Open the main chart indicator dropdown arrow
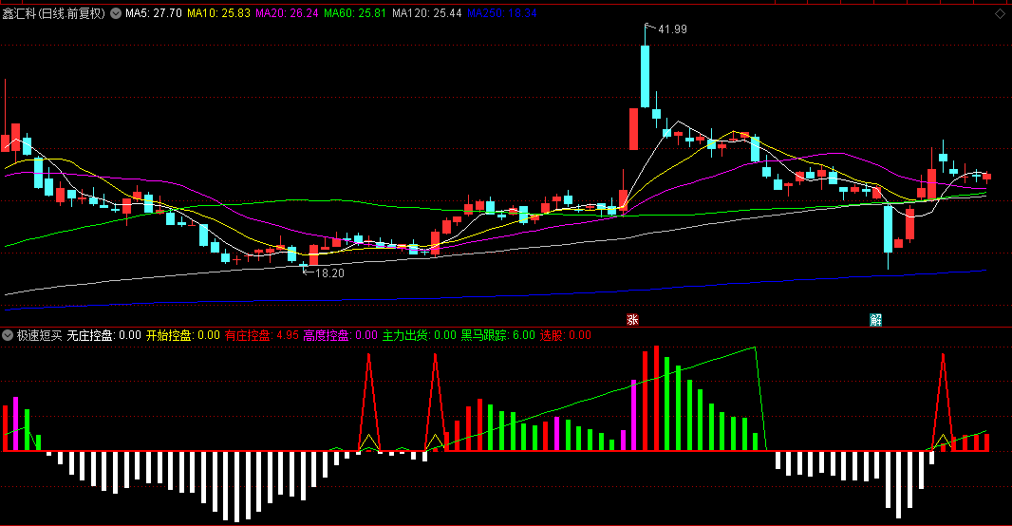Viewport: 1012px width, 526px height. tap(116, 13)
